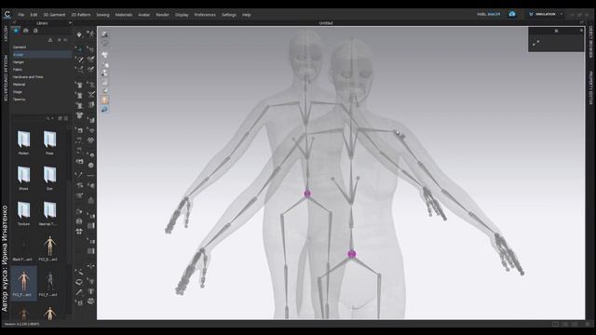The height and width of the screenshot is (335, 596).
Task: Toggle the orange Show Avatar display icon
Action: point(104,100)
